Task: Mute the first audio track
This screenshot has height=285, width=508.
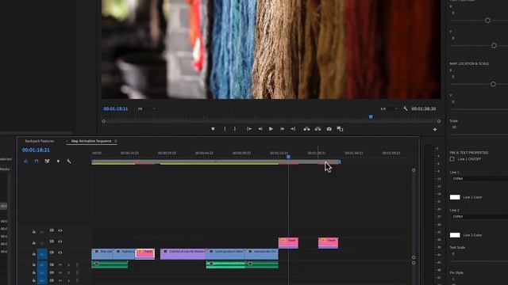Action: coord(60,265)
